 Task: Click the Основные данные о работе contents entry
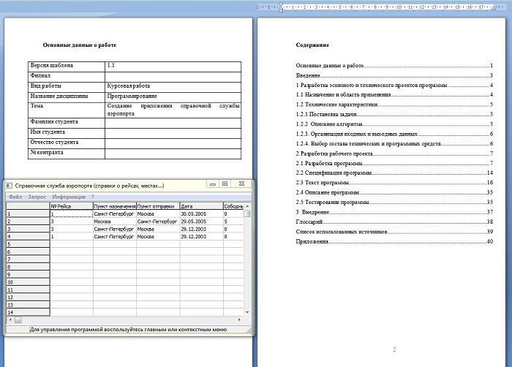(x=394, y=66)
